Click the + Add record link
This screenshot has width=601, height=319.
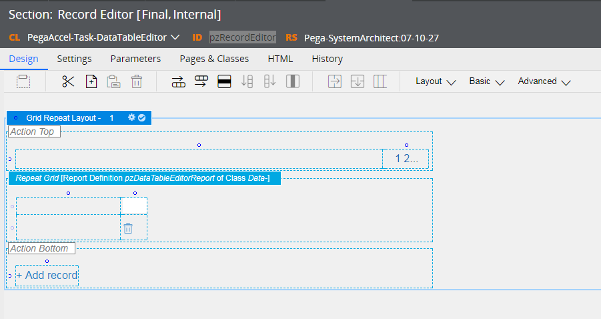tap(47, 275)
